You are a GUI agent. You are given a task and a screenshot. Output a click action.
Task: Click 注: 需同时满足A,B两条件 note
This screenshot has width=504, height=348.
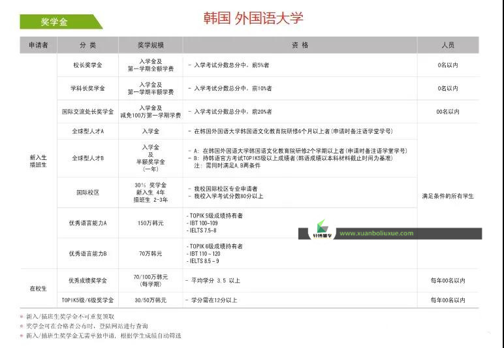227,165
